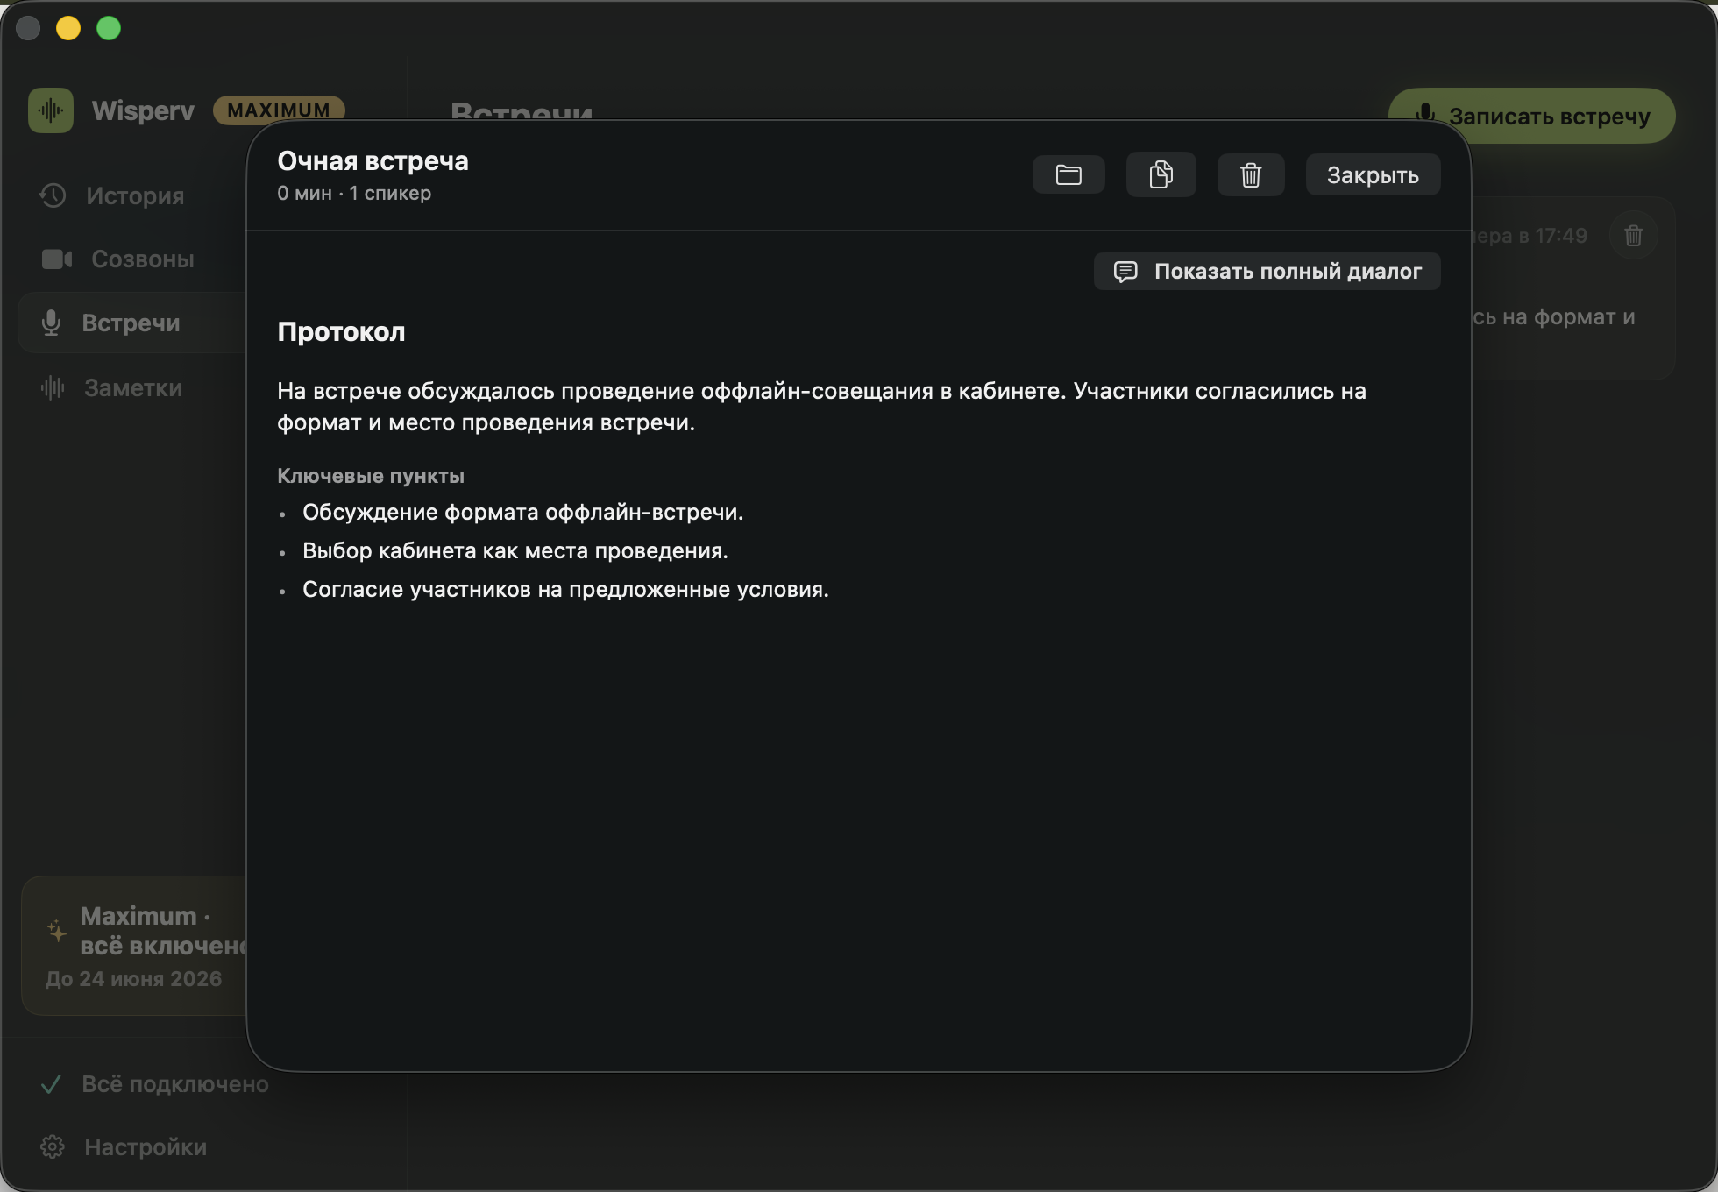The image size is (1718, 1192).
Task: Click the До 24 июня 2026 expiry text
Action: [x=133, y=979]
